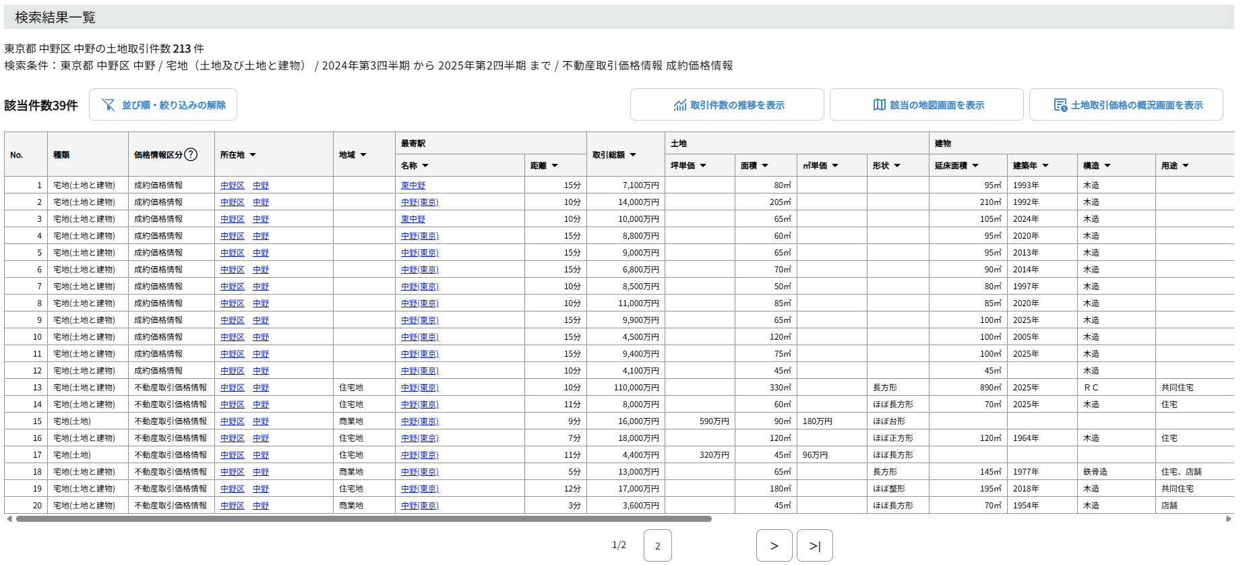Click the filter-clear funnel icon

point(108,105)
